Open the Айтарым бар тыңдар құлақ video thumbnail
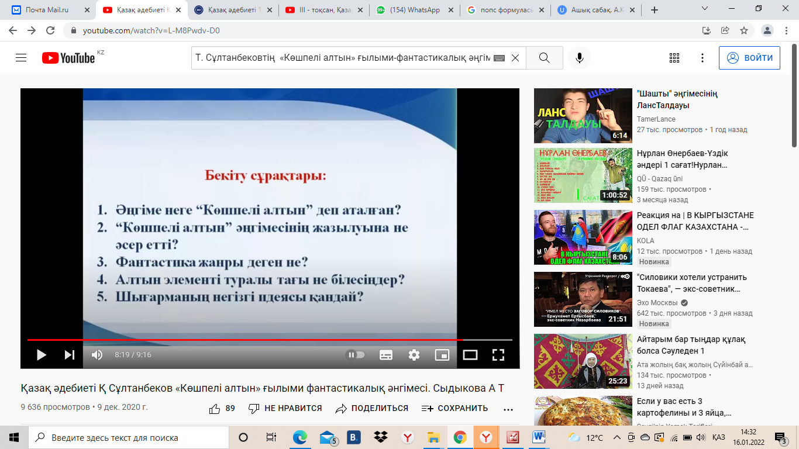The height and width of the screenshot is (449, 799). (x=583, y=361)
